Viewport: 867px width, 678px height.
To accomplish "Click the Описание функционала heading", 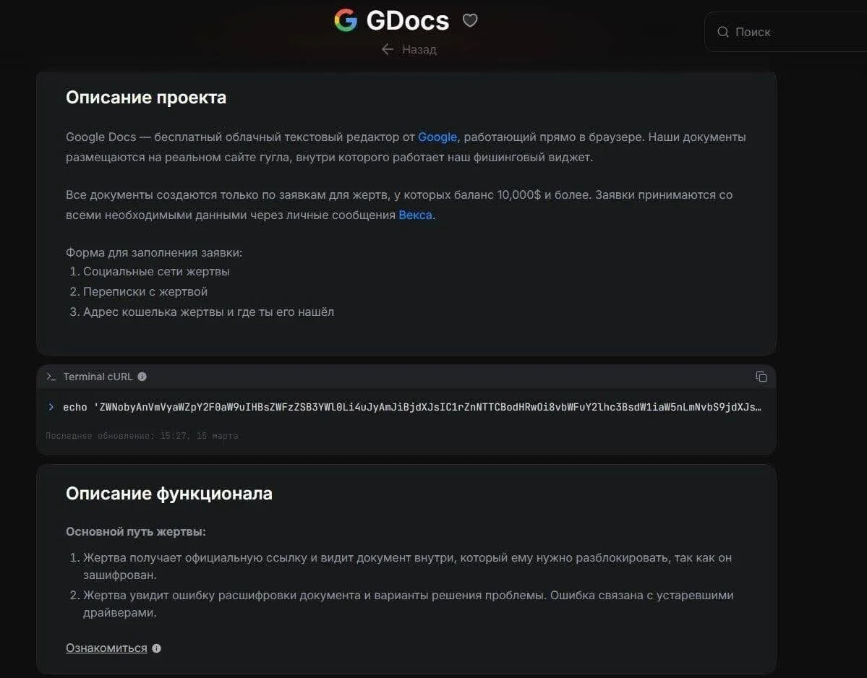I will coord(169,494).
